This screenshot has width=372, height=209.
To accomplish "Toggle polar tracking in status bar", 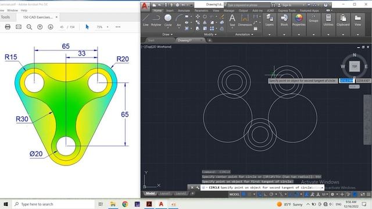I will point(271,194).
